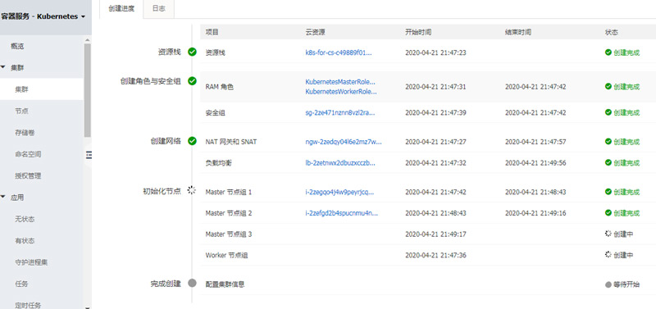The image size is (656, 309).
Task: Click the sidebar vertical scrollbar
Action: 88,90
